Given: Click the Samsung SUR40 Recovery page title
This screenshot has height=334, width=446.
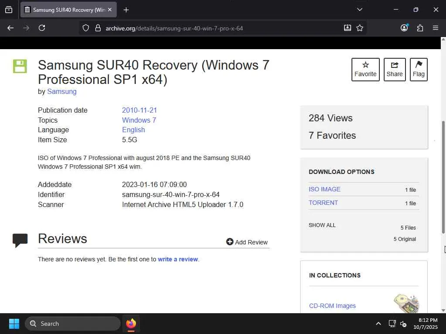Looking at the screenshot, I should click(154, 72).
